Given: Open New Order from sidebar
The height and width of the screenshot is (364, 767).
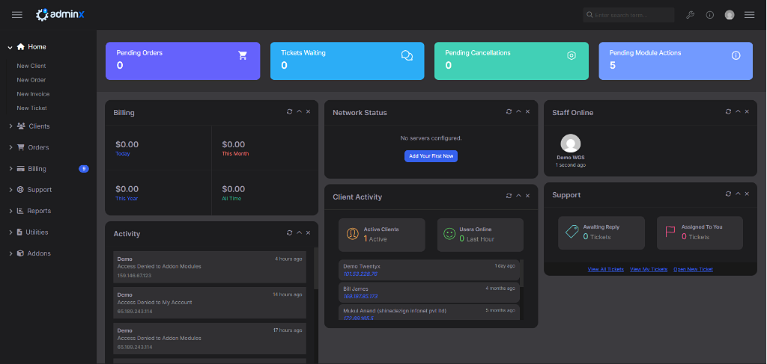Looking at the screenshot, I should [31, 80].
